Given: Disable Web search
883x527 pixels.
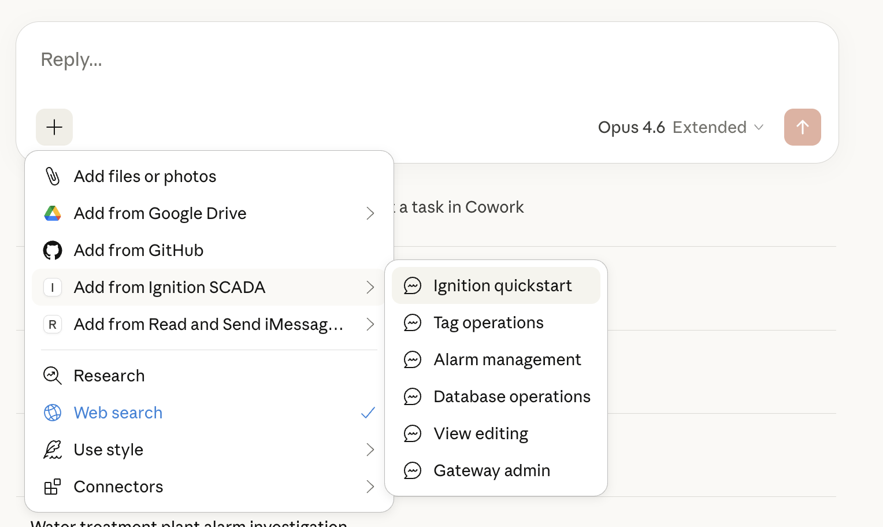Looking at the screenshot, I should (118, 413).
